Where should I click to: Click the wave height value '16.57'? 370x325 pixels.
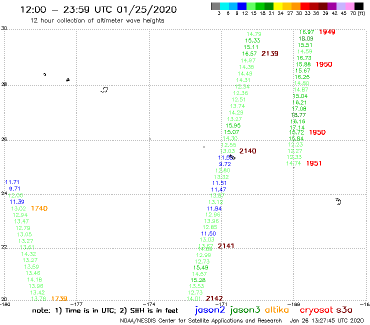pyautogui.click(x=249, y=54)
